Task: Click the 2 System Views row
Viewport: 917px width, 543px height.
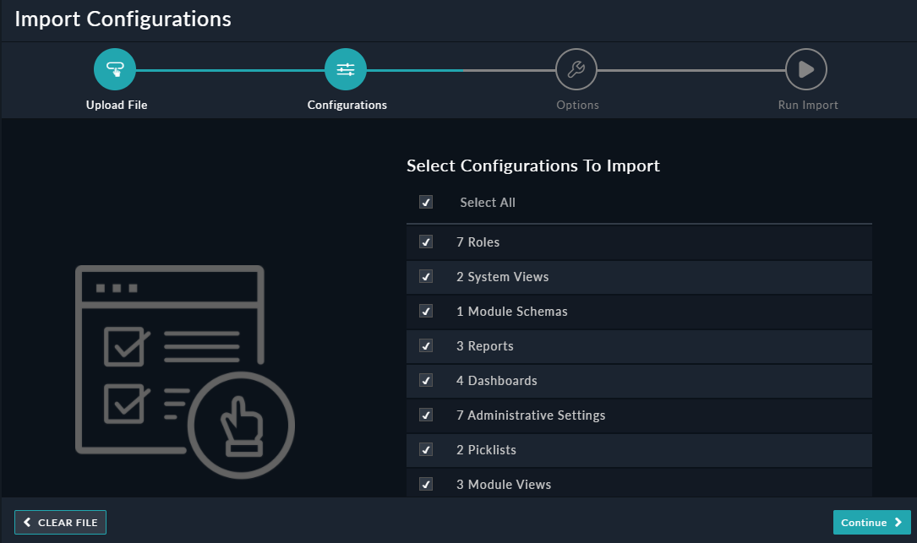Action: tap(639, 276)
